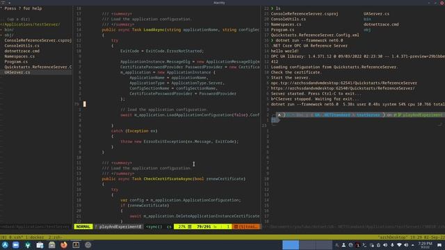
Task: Select tmux window 1:docker
Action: 35,237
